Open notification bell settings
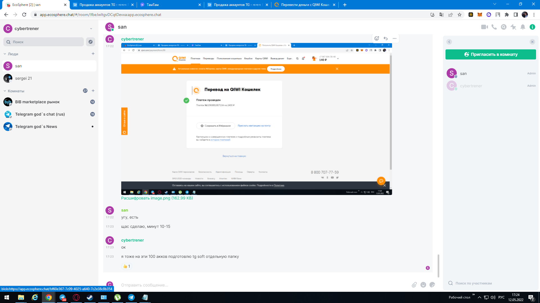Image resolution: width=540 pixels, height=303 pixels. [x=523, y=27]
